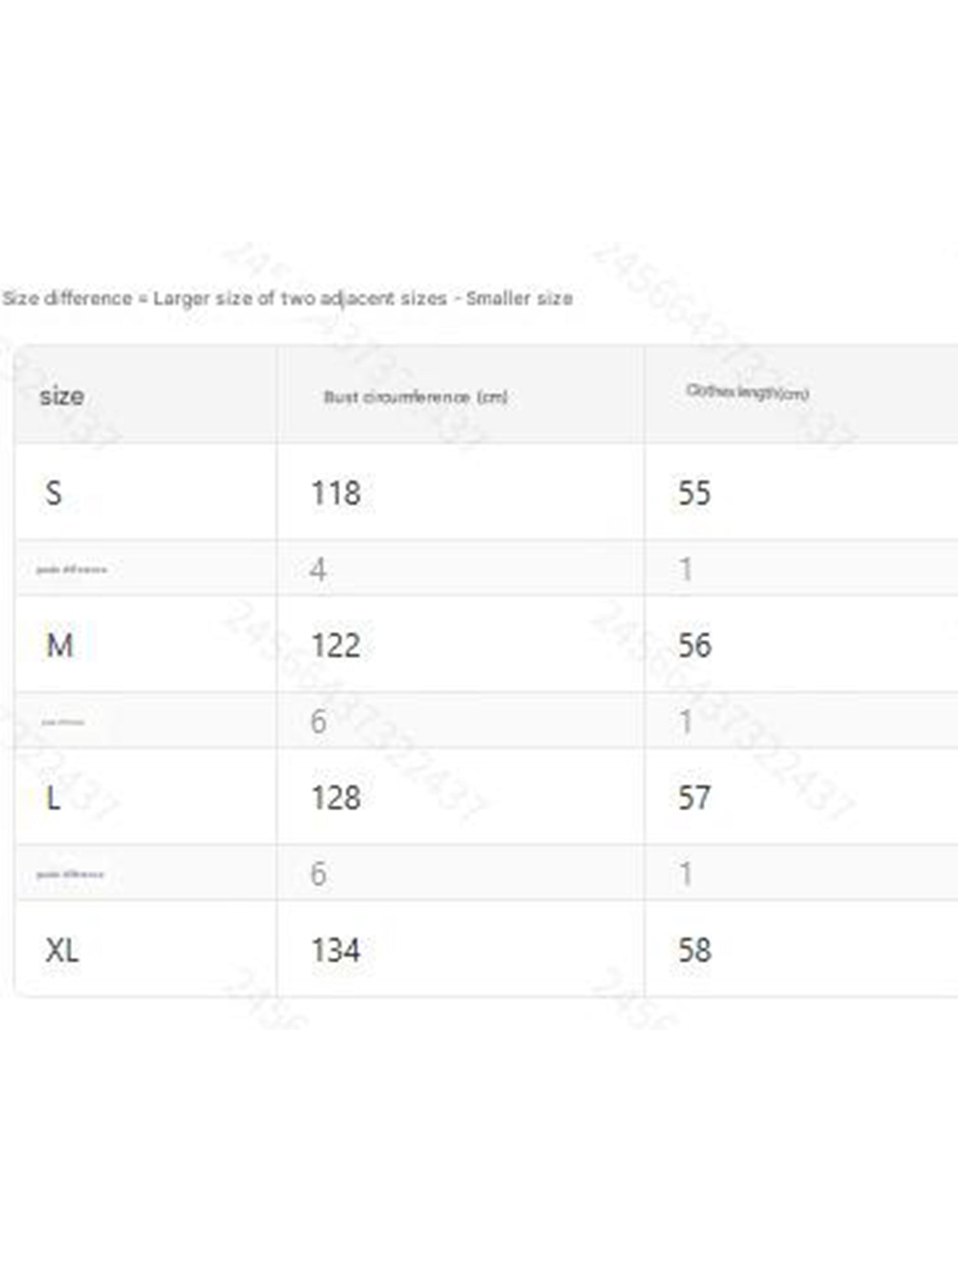Click the S size row label
Viewport: 958px width, 1271px height.
(54, 493)
